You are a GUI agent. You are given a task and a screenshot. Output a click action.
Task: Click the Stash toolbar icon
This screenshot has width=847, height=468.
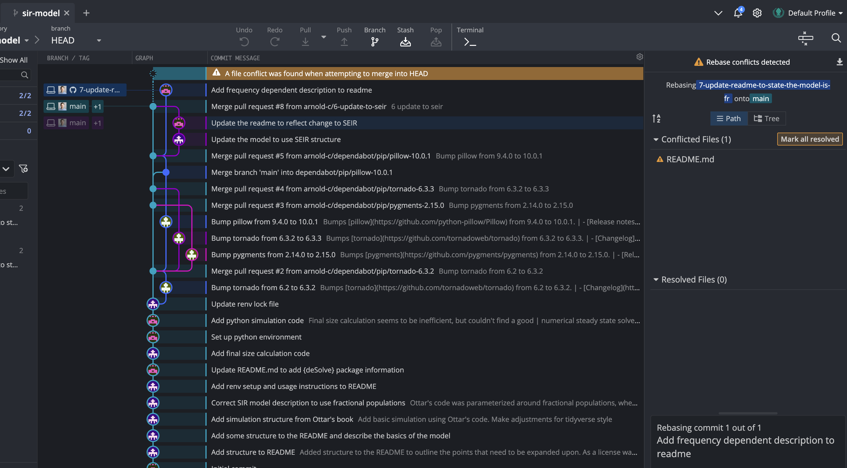pyautogui.click(x=405, y=42)
